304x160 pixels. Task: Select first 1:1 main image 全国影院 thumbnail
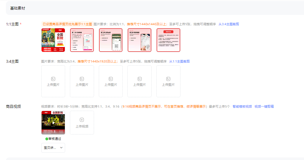pyautogui.click(x=53, y=40)
